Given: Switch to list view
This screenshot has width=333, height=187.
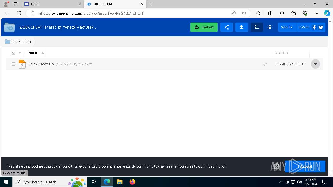Looking at the screenshot, I should pyautogui.click(x=257, y=27).
